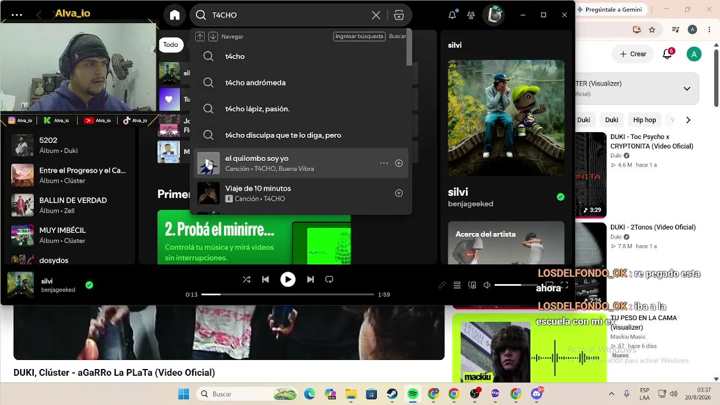The width and height of the screenshot is (720, 405).
Task: Open Spotify from taskbar
Action: pos(412,394)
